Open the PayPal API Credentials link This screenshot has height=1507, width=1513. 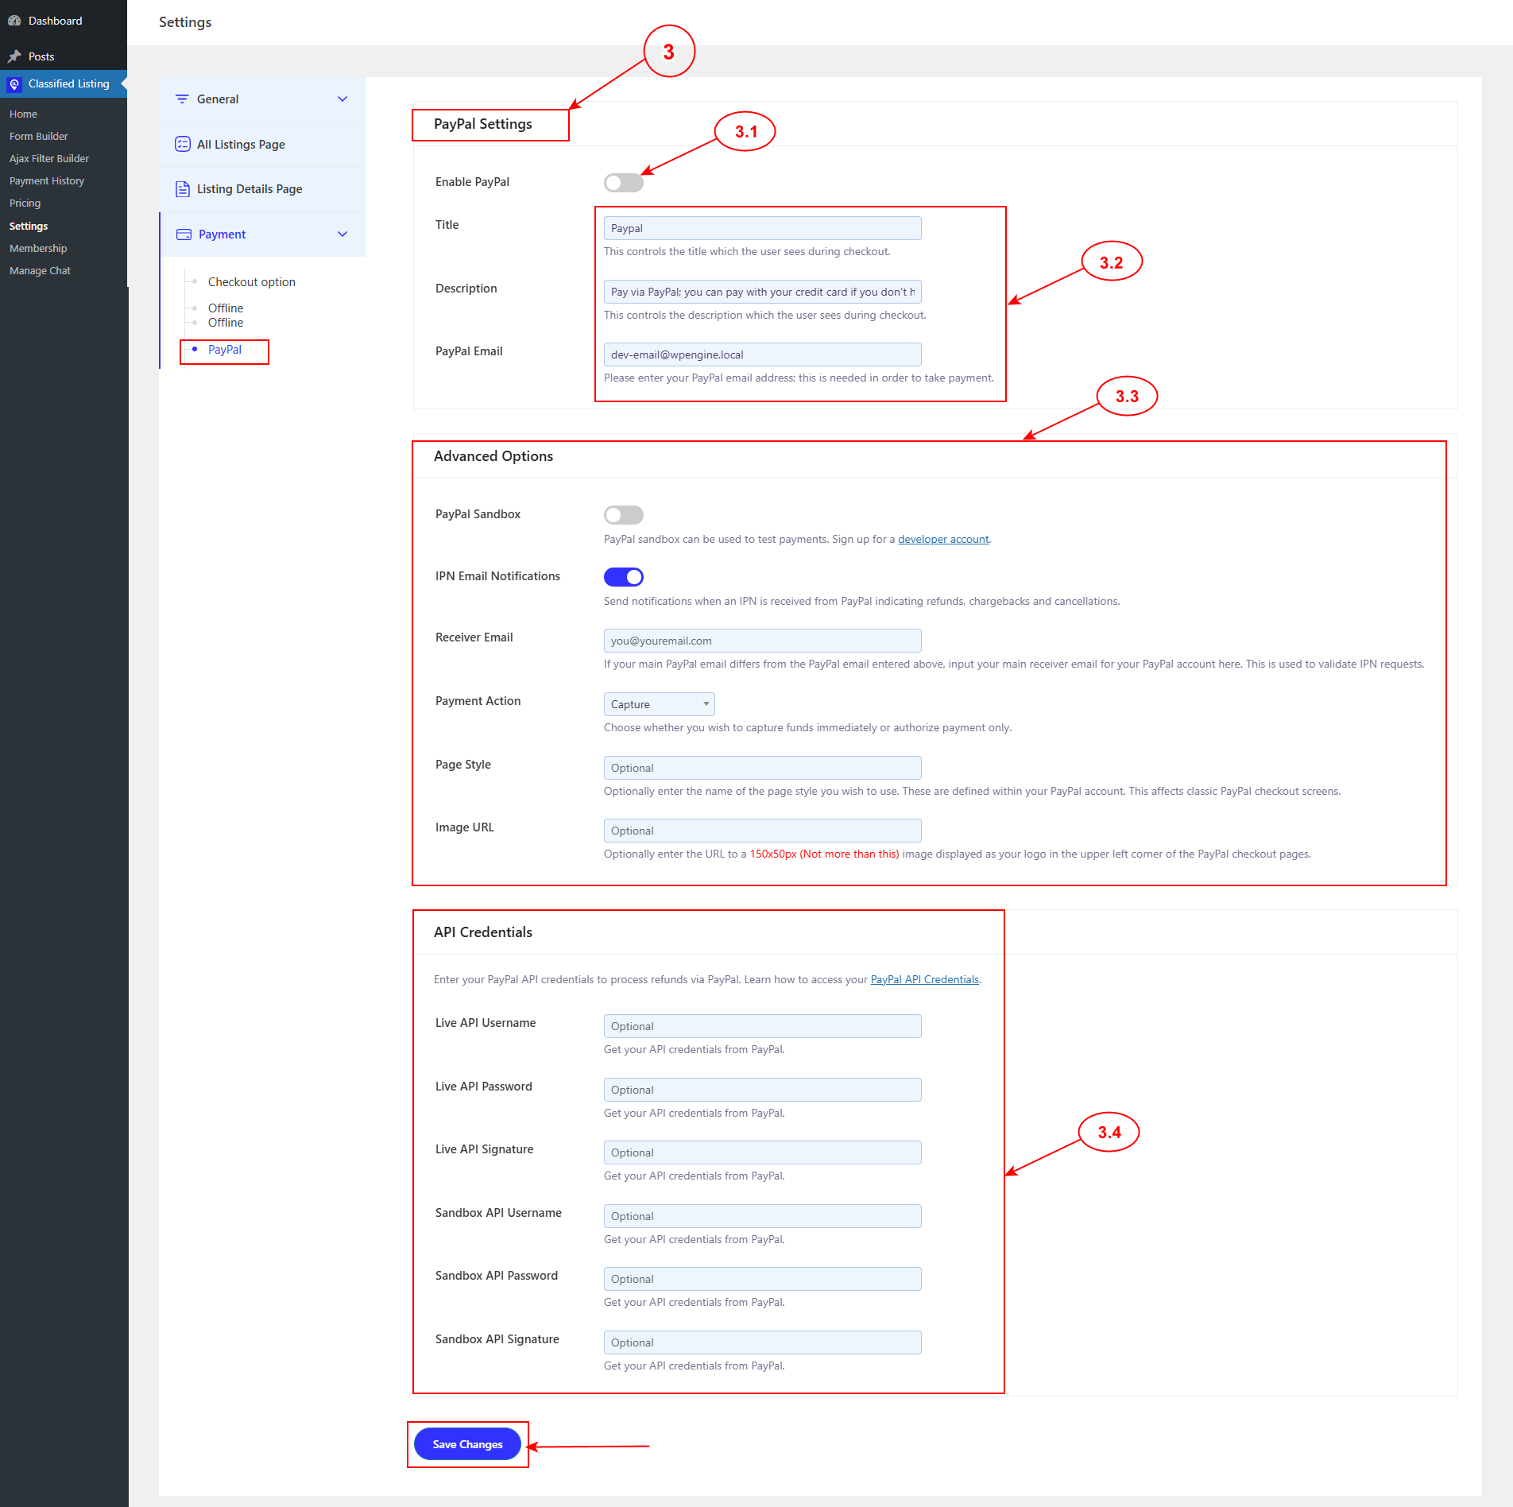pos(924,980)
